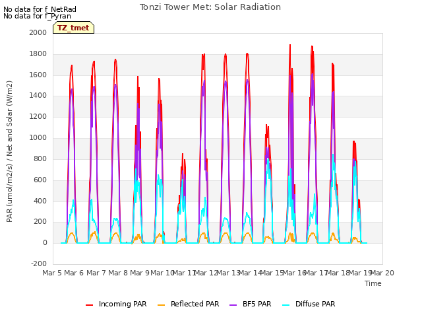Click the Mar 5 x-axis tick label
Viewport: 422px width, 317px height.
[52, 273]
